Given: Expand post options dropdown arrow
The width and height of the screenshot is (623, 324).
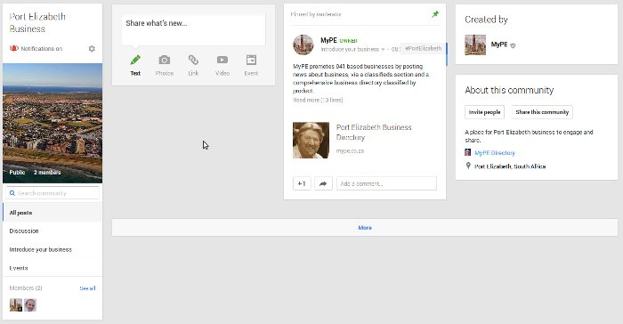Looking at the screenshot, I should coord(383,50).
